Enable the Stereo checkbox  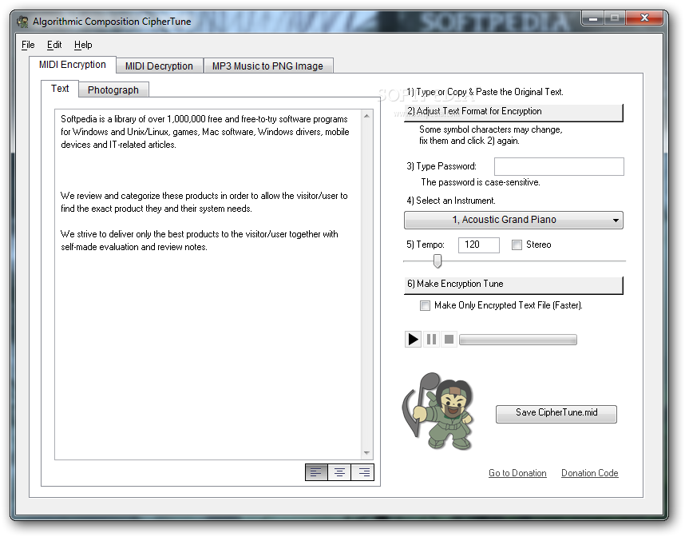click(517, 245)
